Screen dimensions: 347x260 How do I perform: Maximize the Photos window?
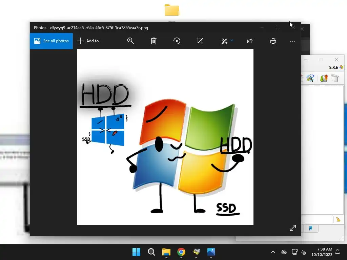coord(278,27)
